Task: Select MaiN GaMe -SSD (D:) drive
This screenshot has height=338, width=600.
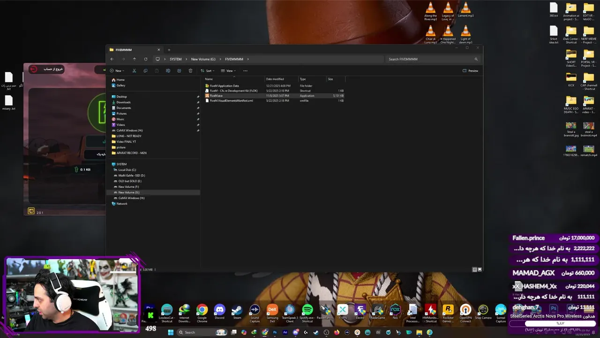Action: [132, 176]
